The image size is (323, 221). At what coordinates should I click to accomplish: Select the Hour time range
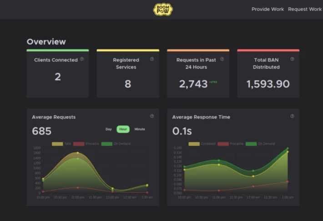point(123,129)
